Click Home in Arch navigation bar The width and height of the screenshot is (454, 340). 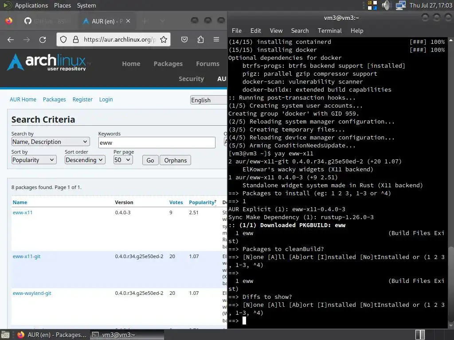tap(131, 64)
